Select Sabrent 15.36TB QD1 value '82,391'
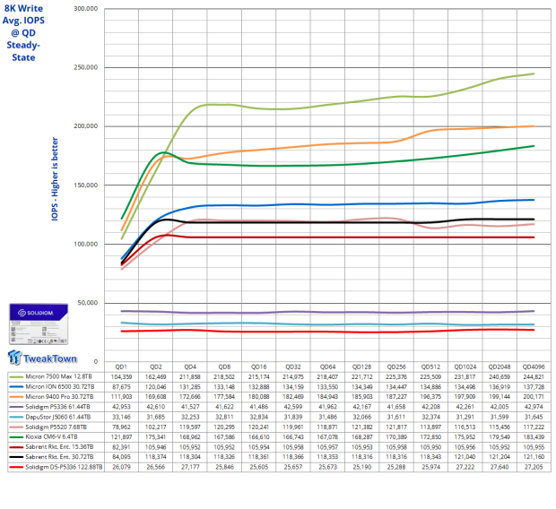 [x=121, y=447]
